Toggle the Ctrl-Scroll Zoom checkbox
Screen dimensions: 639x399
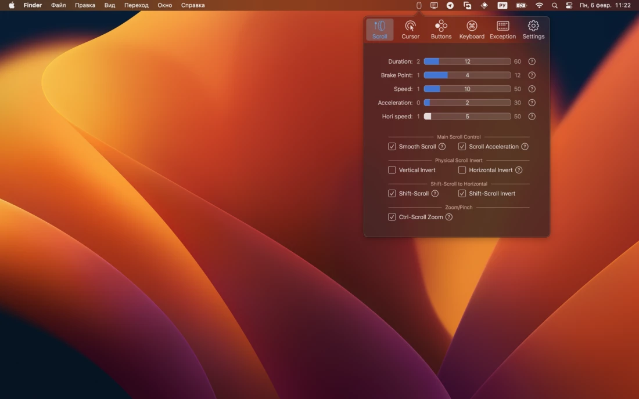click(392, 217)
